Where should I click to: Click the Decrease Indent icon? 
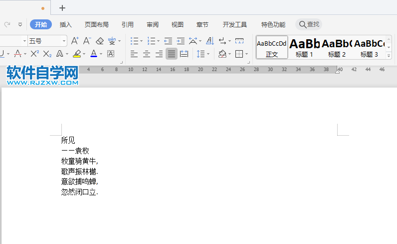coord(168,41)
